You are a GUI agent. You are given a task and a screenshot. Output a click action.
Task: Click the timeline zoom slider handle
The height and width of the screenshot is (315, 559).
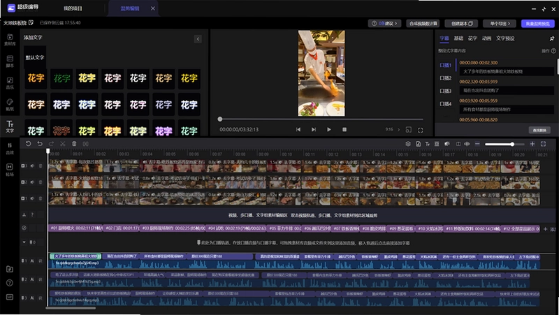[x=512, y=145]
